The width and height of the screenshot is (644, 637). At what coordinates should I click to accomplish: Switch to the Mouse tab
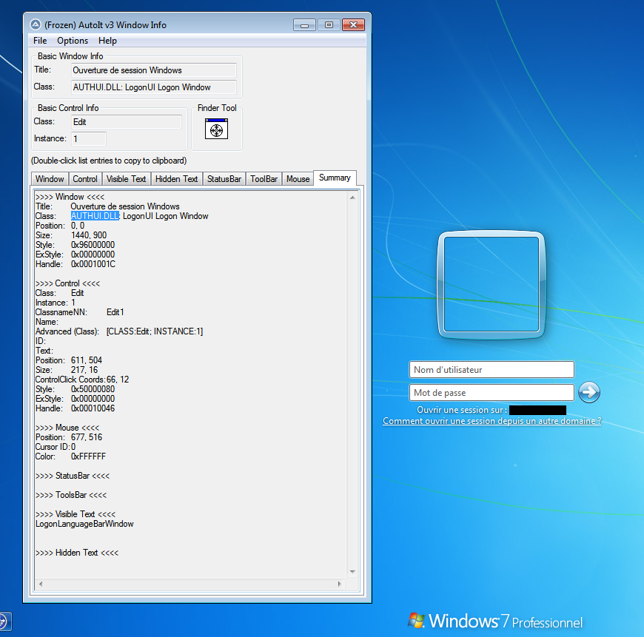pyautogui.click(x=298, y=179)
